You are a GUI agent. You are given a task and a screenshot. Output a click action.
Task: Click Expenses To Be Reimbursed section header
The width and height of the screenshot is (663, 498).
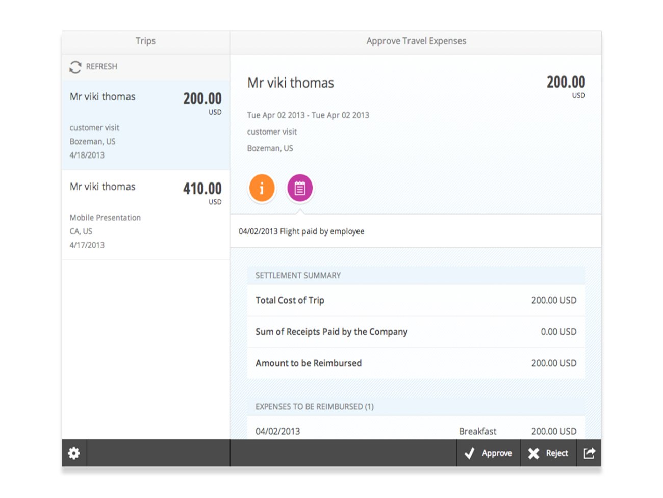pos(314,407)
